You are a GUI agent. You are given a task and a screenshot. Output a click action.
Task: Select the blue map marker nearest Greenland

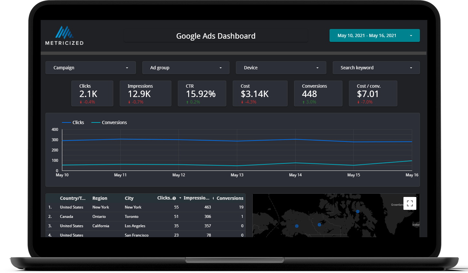tap(358, 212)
